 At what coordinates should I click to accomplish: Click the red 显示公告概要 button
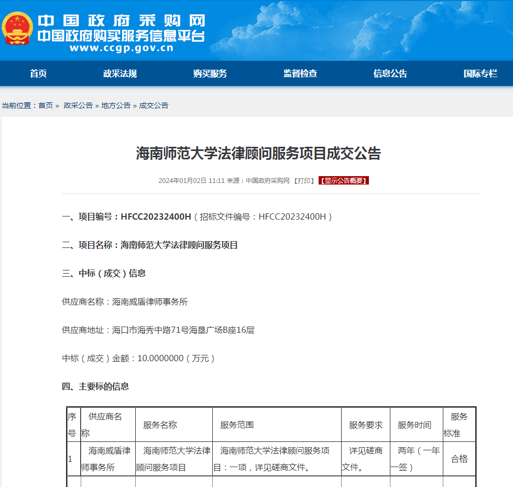344,181
